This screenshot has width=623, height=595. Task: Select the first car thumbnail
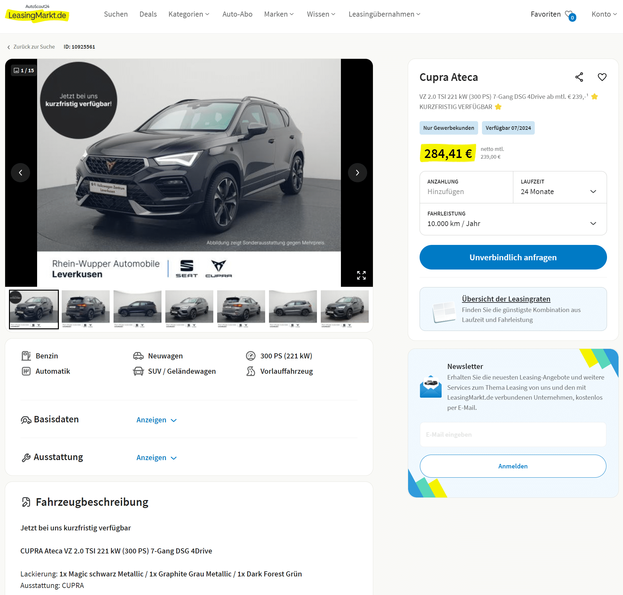[34, 309]
